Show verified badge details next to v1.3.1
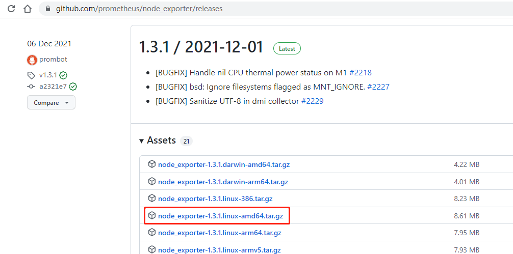 click(x=63, y=75)
